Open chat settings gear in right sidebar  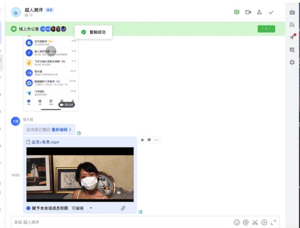tap(292, 62)
